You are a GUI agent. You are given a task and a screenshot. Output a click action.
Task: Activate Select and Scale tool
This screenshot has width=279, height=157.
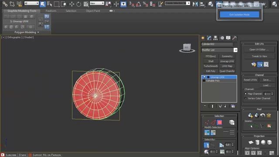[x=86, y=4]
